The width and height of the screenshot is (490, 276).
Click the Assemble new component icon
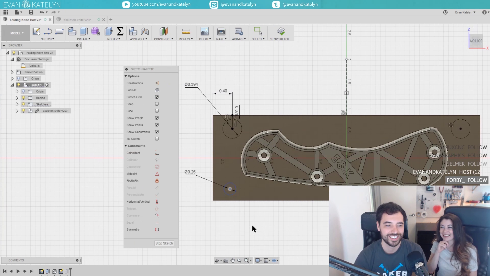133,31
